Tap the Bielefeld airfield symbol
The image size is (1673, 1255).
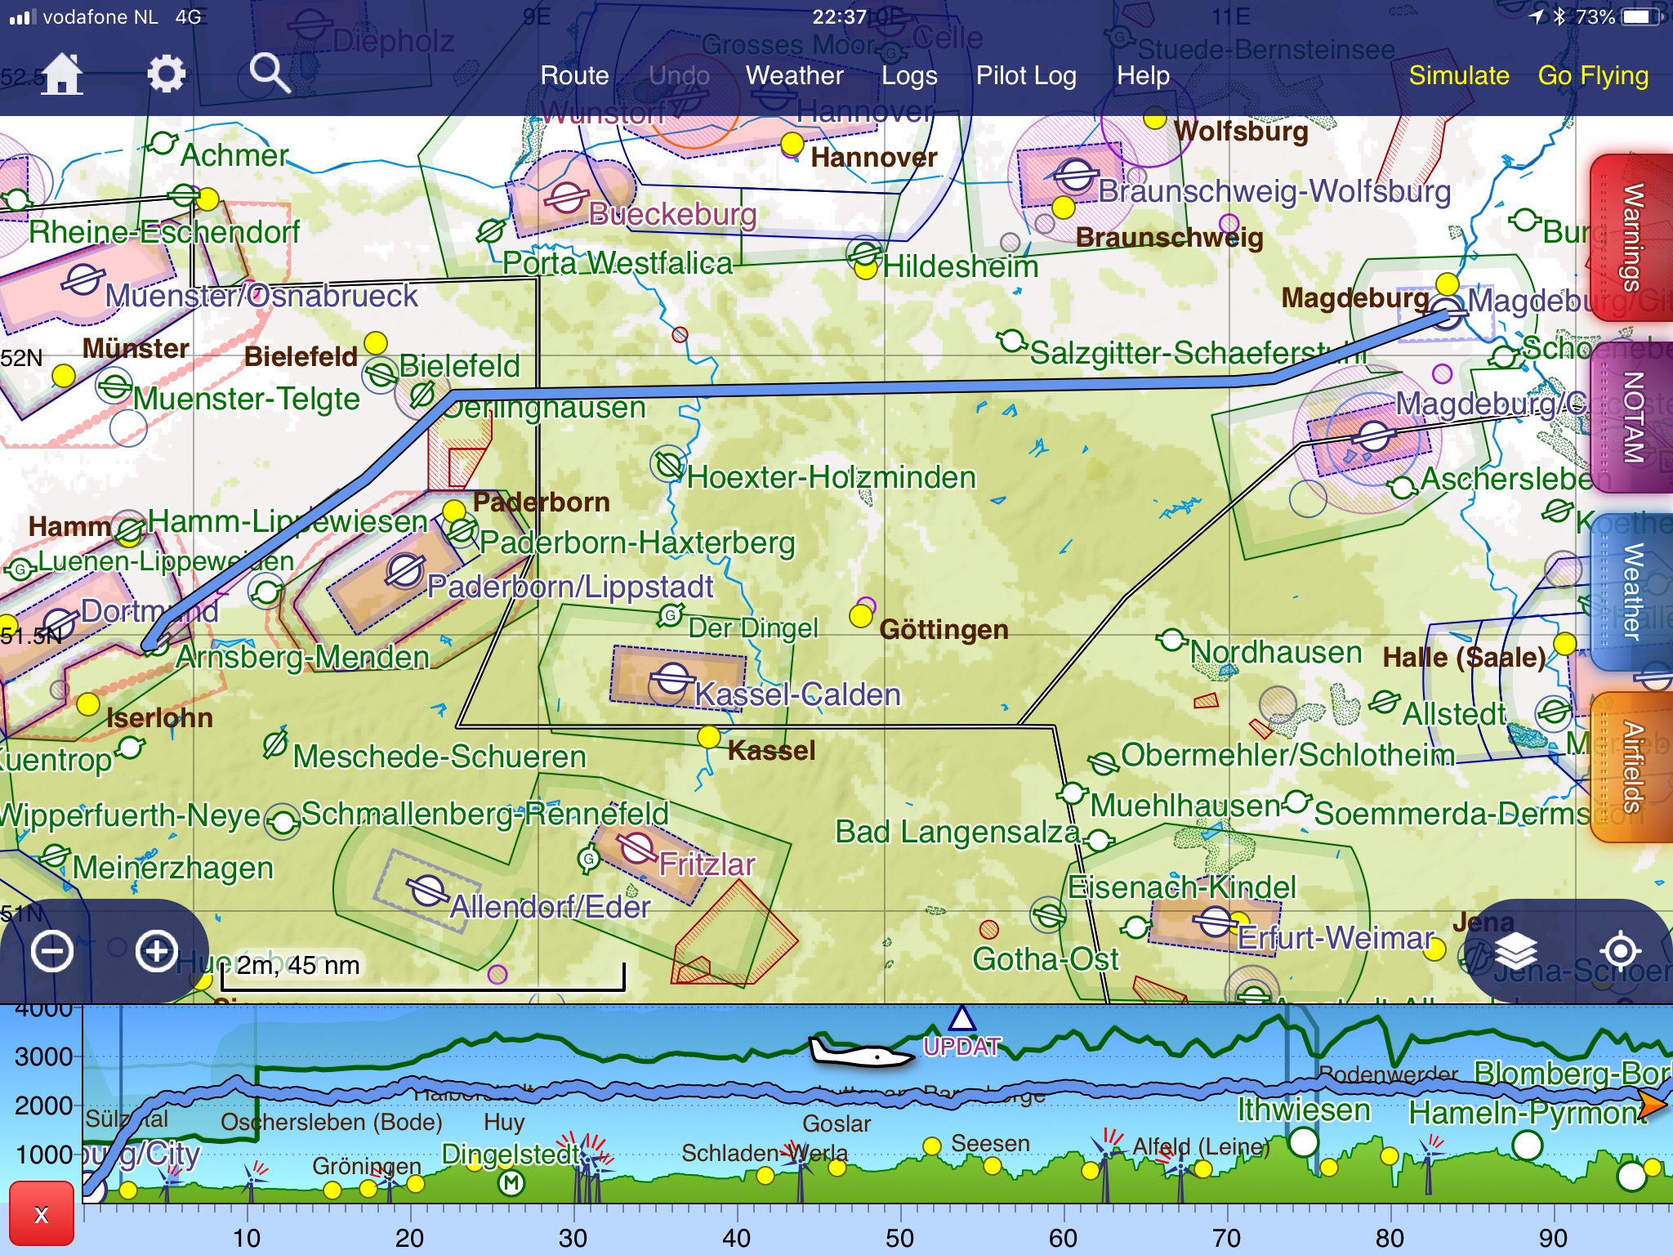click(x=380, y=374)
